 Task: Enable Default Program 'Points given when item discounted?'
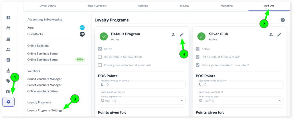[100, 65]
